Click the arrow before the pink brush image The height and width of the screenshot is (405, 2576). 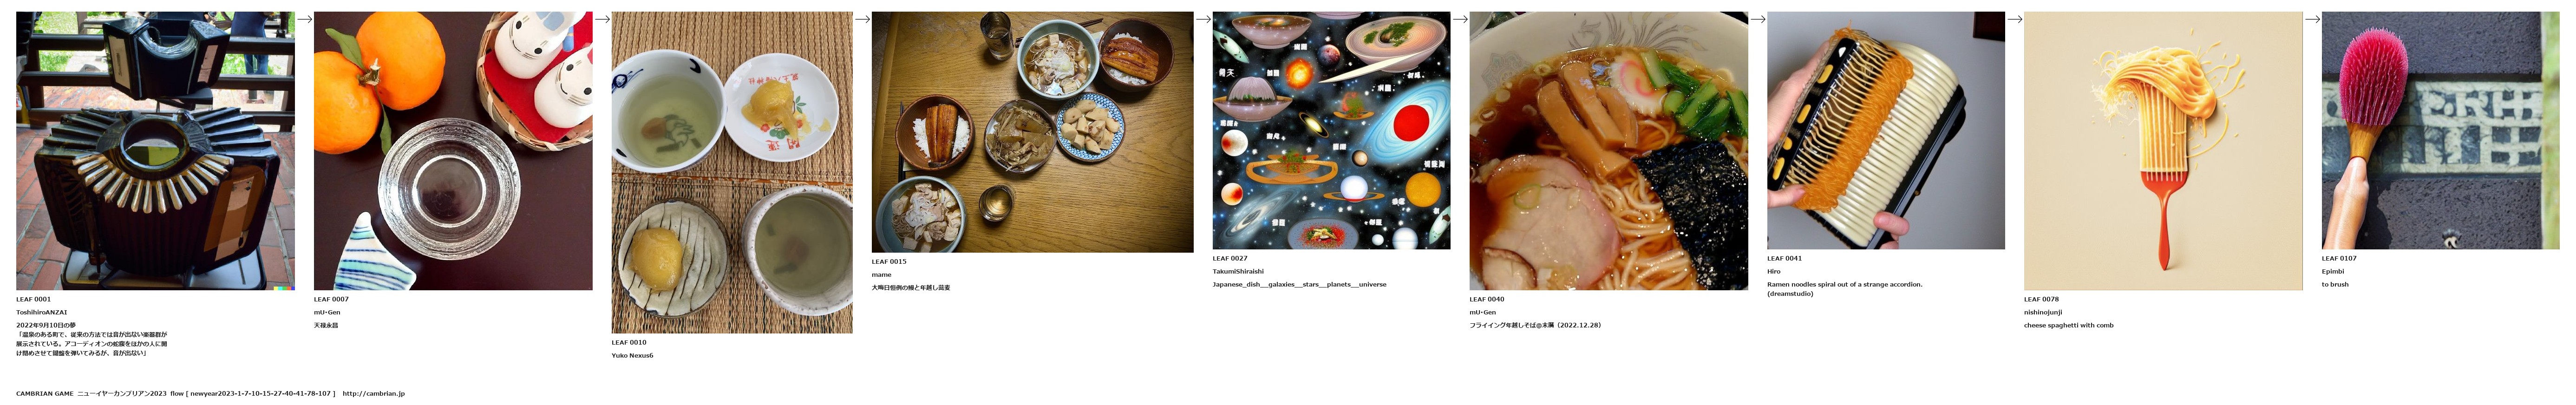pos(2312,19)
